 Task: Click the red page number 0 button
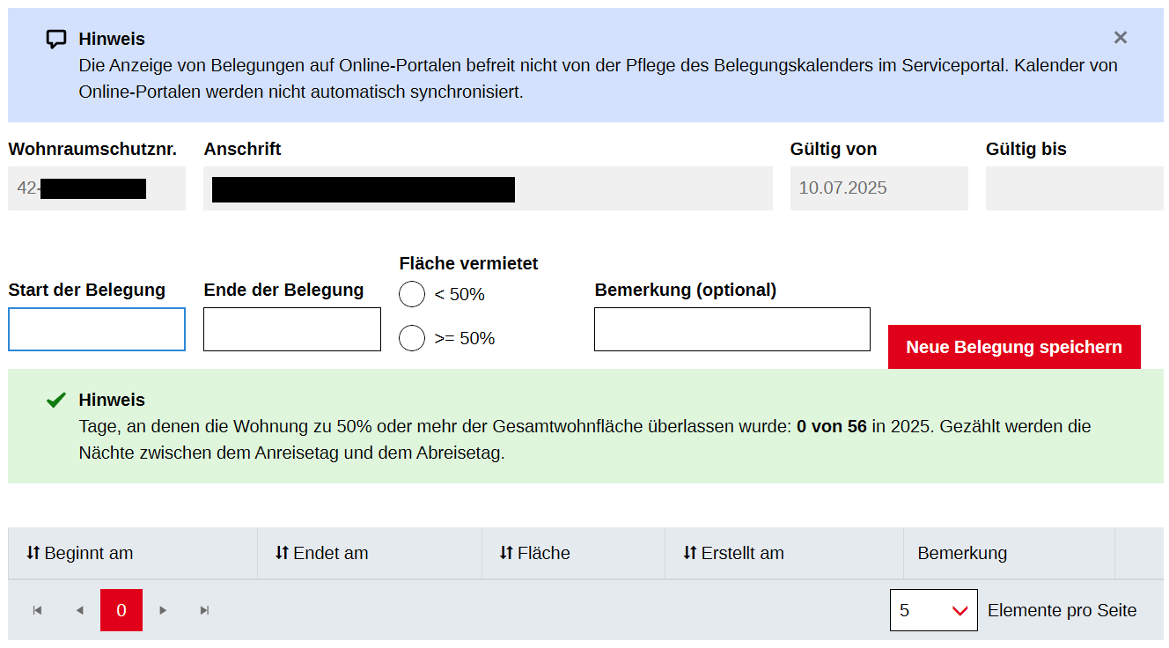click(x=121, y=610)
